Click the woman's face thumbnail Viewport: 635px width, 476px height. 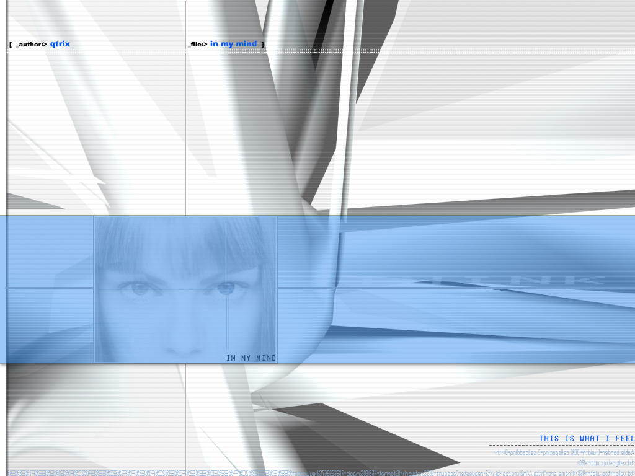pyautogui.click(x=185, y=289)
